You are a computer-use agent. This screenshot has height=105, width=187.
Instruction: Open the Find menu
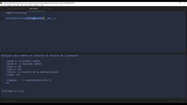click(14, 5)
